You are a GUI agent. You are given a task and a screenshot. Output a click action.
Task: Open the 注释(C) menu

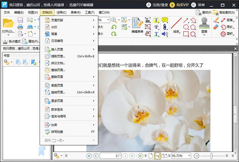61,12
